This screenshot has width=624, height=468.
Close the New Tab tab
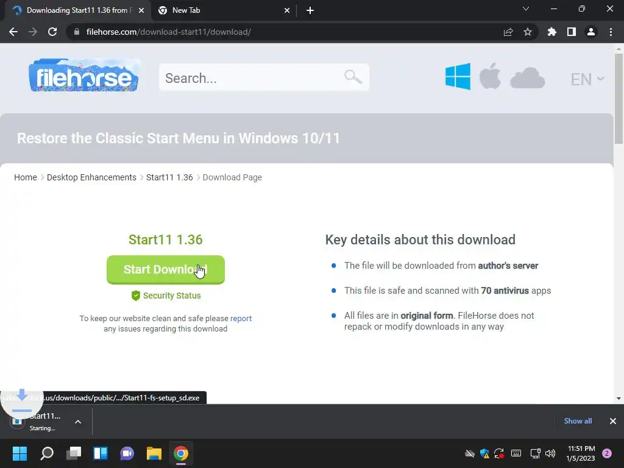[287, 11]
